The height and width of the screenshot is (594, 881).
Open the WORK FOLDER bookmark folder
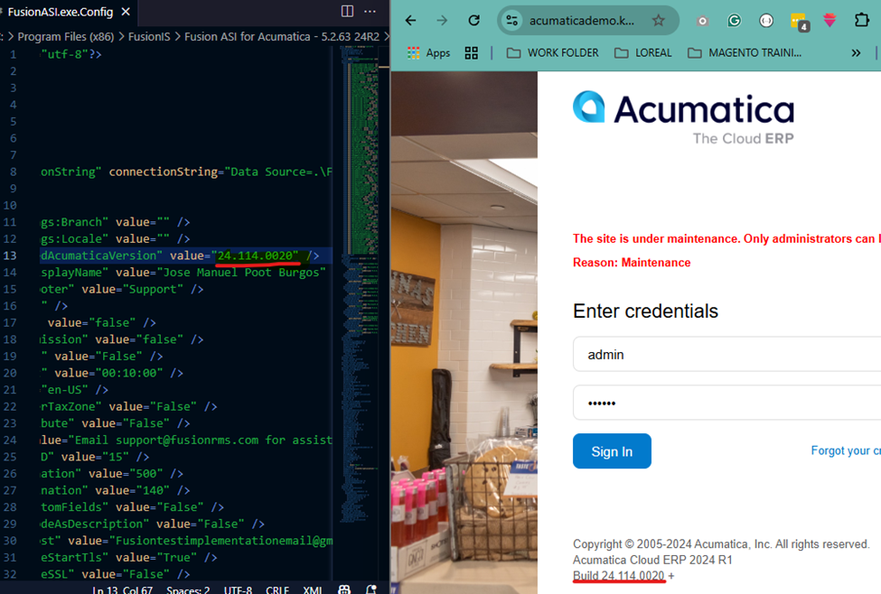point(552,52)
